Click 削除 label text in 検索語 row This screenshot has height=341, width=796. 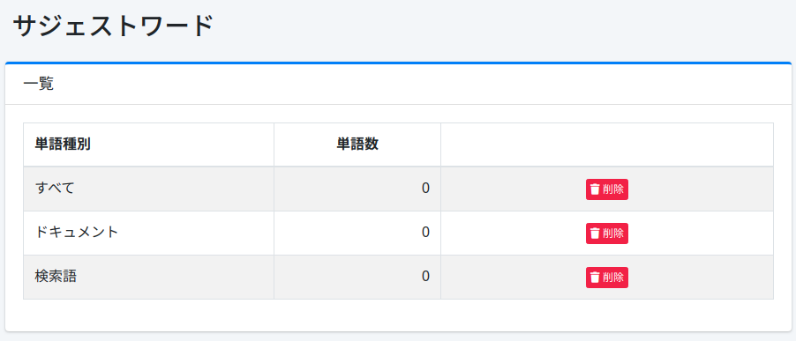point(613,278)
